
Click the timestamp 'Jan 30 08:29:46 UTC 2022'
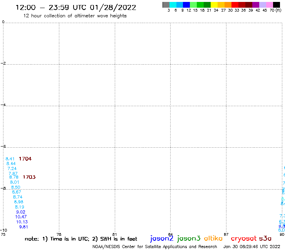pyautogui.click(x=252, y=247)
